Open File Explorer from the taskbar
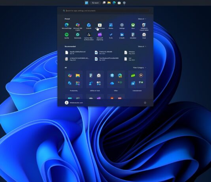 coord(109,3)
